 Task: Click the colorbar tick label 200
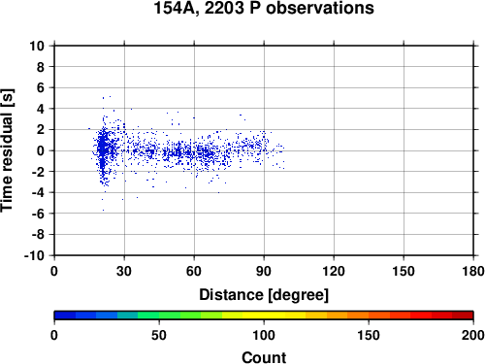pyautogui.click(x=472, y=335)
